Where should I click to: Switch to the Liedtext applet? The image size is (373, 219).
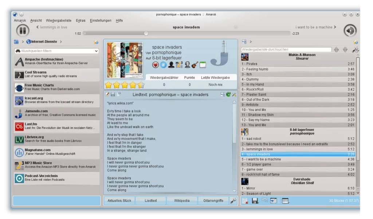pos(151,201)
